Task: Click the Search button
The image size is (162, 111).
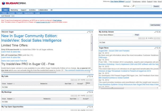Action: pyautogui.click(x=156, y=6)
